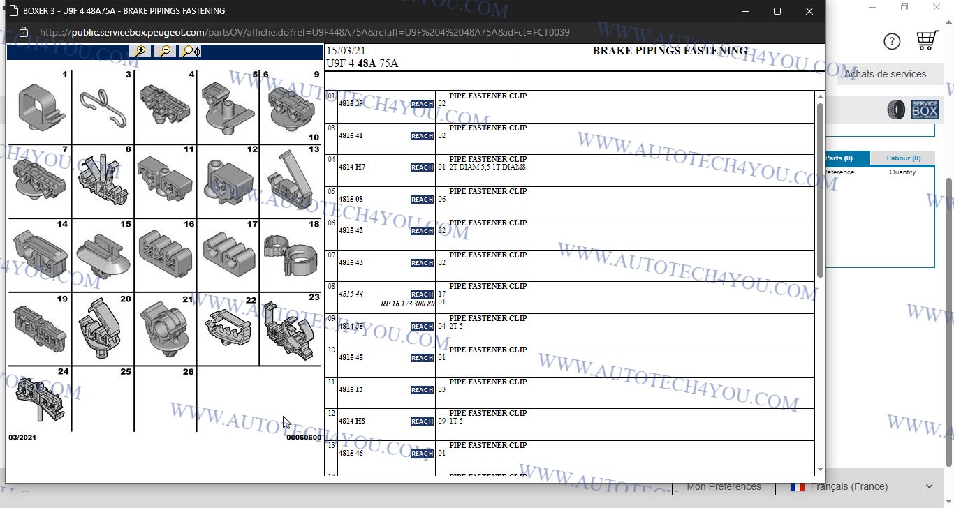
Task: Click the zoom and pan magnifier icon
Action: pos(191,51)
